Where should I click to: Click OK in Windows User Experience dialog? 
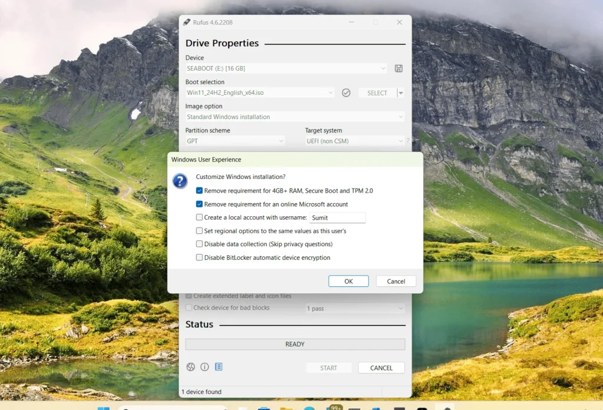pyautogui.click(x=349, y=281)
